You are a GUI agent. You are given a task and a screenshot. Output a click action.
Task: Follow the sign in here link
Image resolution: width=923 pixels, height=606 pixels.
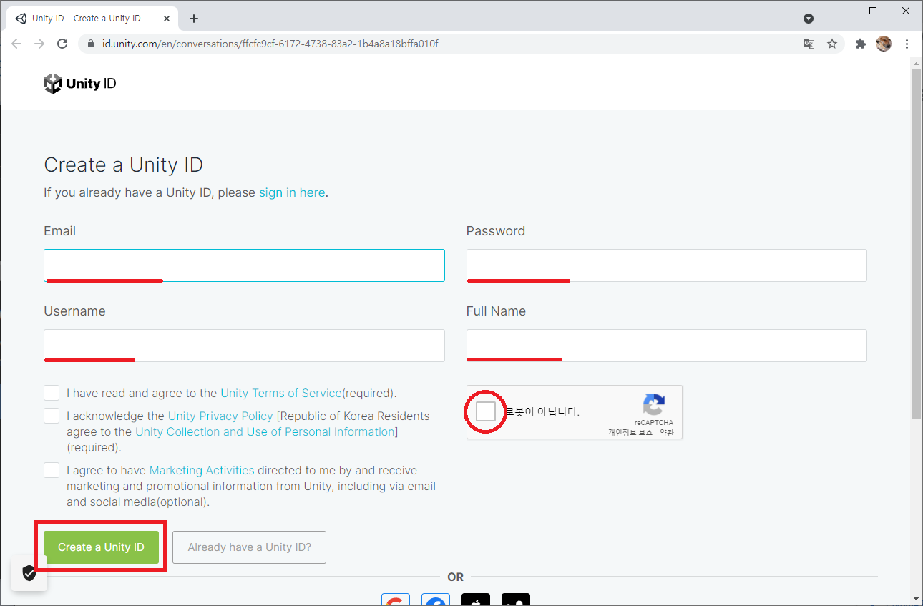coord(292,192)
